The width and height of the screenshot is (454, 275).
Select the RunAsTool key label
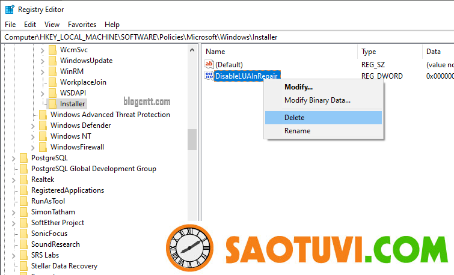pos(48,201)
